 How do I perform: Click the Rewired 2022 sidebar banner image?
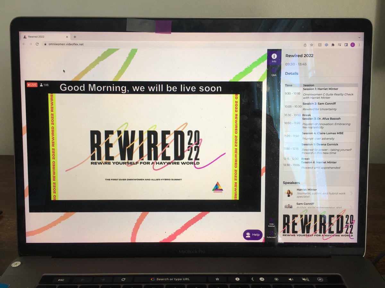pyautogui.click(x=318, y=225)
